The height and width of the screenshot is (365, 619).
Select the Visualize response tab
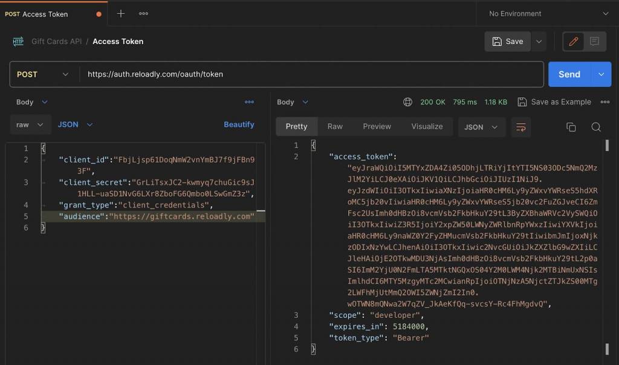(x=427, y=126)
